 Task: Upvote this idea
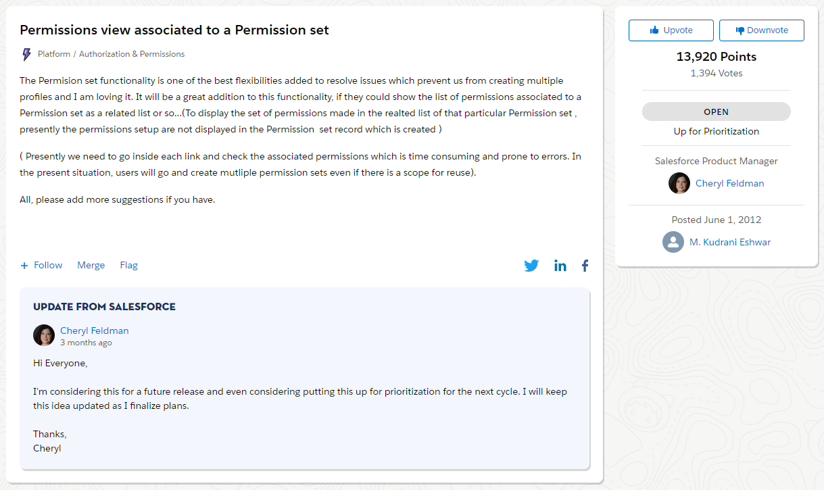click(671, 30)
